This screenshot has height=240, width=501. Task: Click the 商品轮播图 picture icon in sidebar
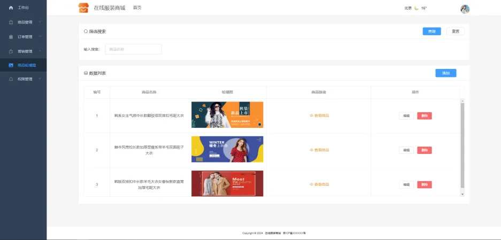click(11, 65)
